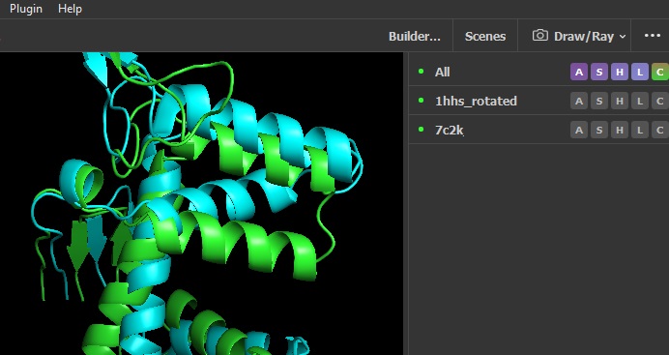669x355 pixels.
Task: Open Label menu for All objects
Action: pos(640,73)
